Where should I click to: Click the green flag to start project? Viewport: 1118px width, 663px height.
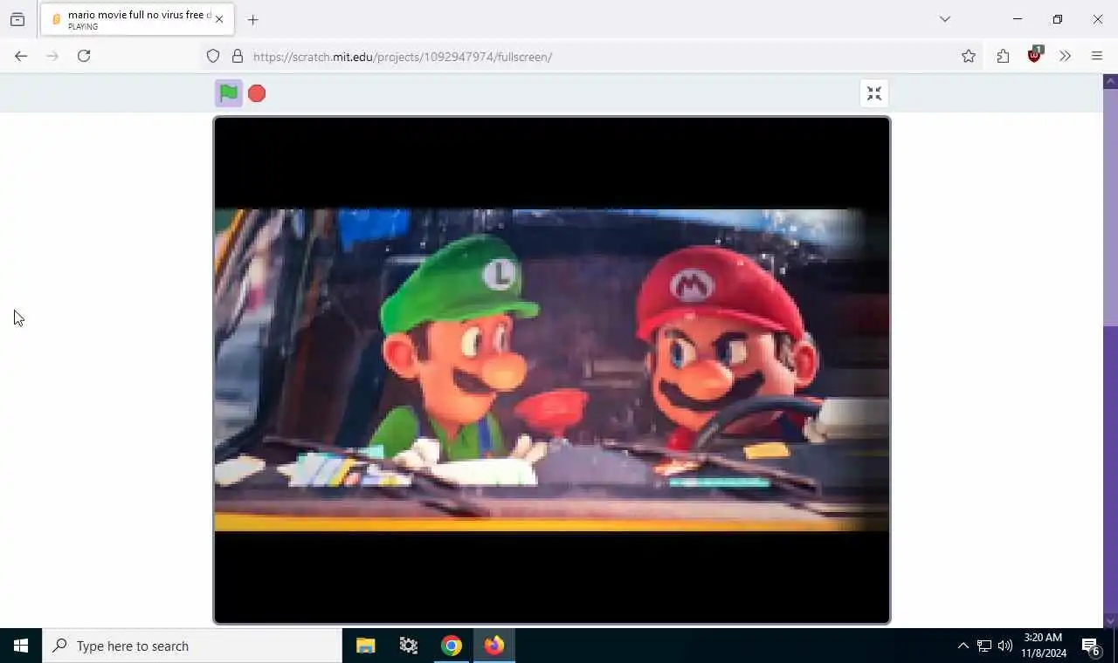click(229, 93)
